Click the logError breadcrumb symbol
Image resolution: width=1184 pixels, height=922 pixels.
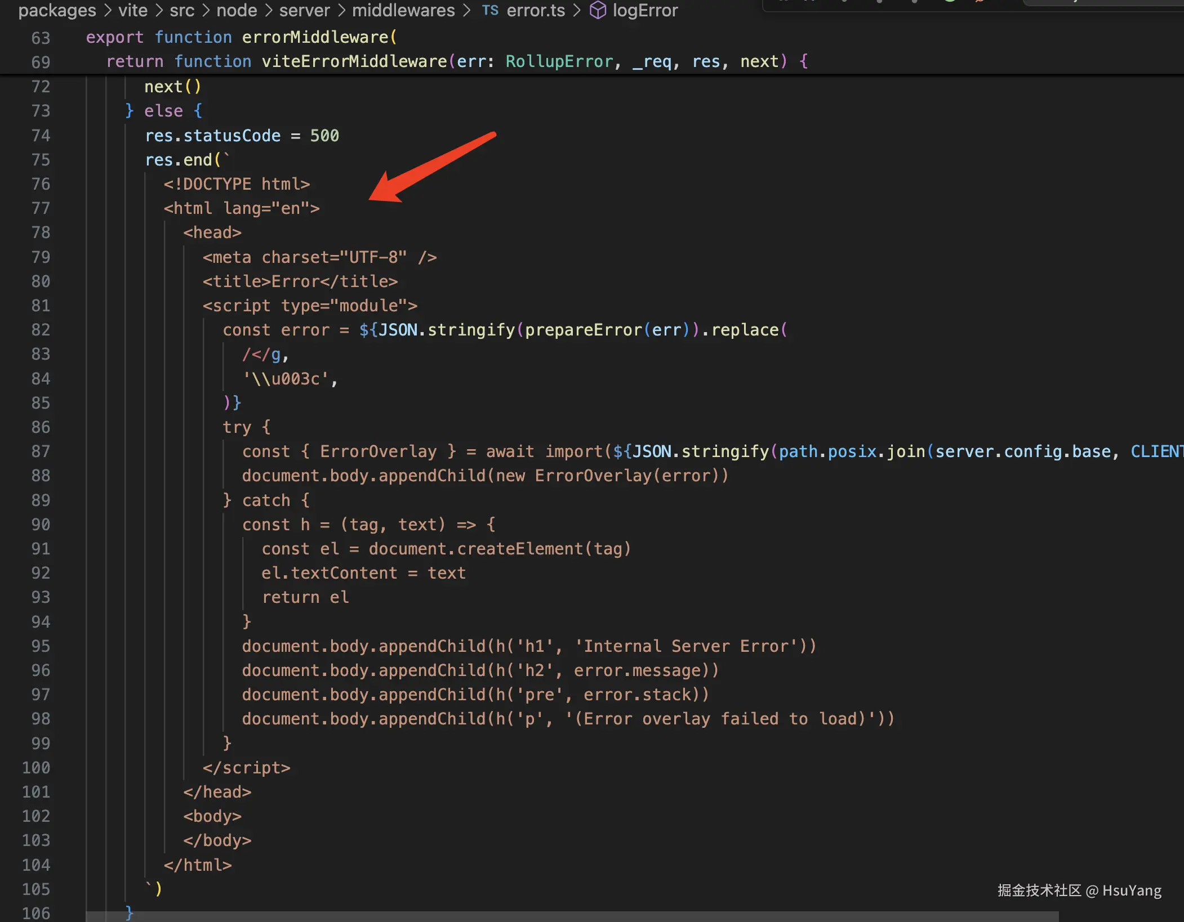[645, 10]
